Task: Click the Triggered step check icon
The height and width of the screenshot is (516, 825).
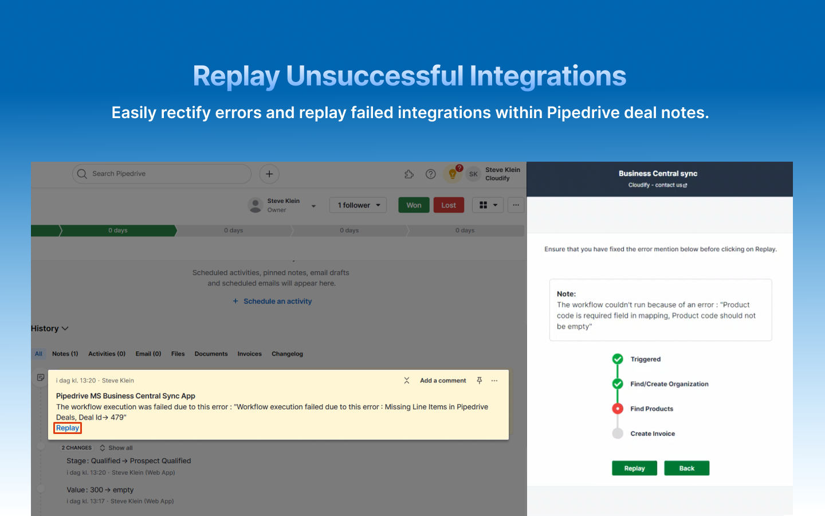Action: click(618, 359)
